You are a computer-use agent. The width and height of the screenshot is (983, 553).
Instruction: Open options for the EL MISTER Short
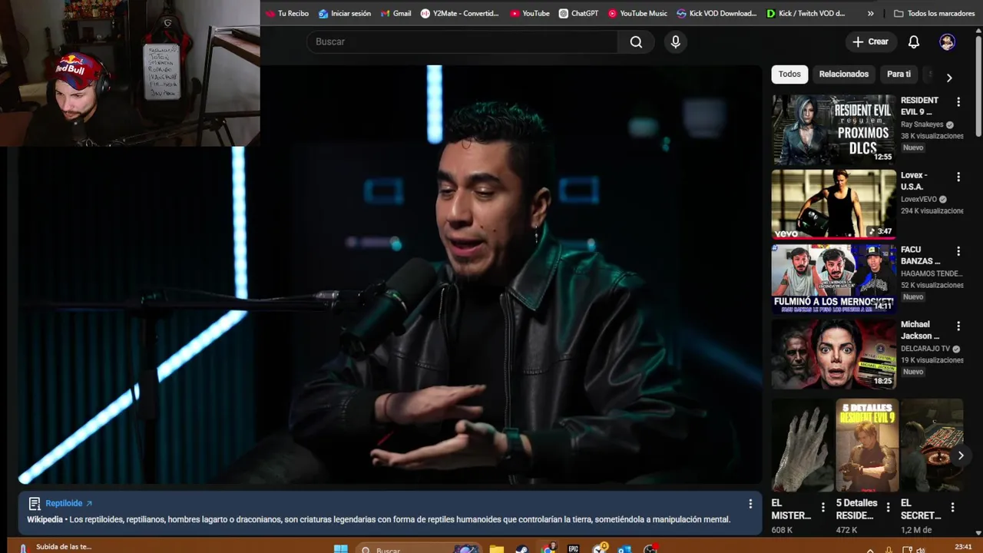(823, 508)
